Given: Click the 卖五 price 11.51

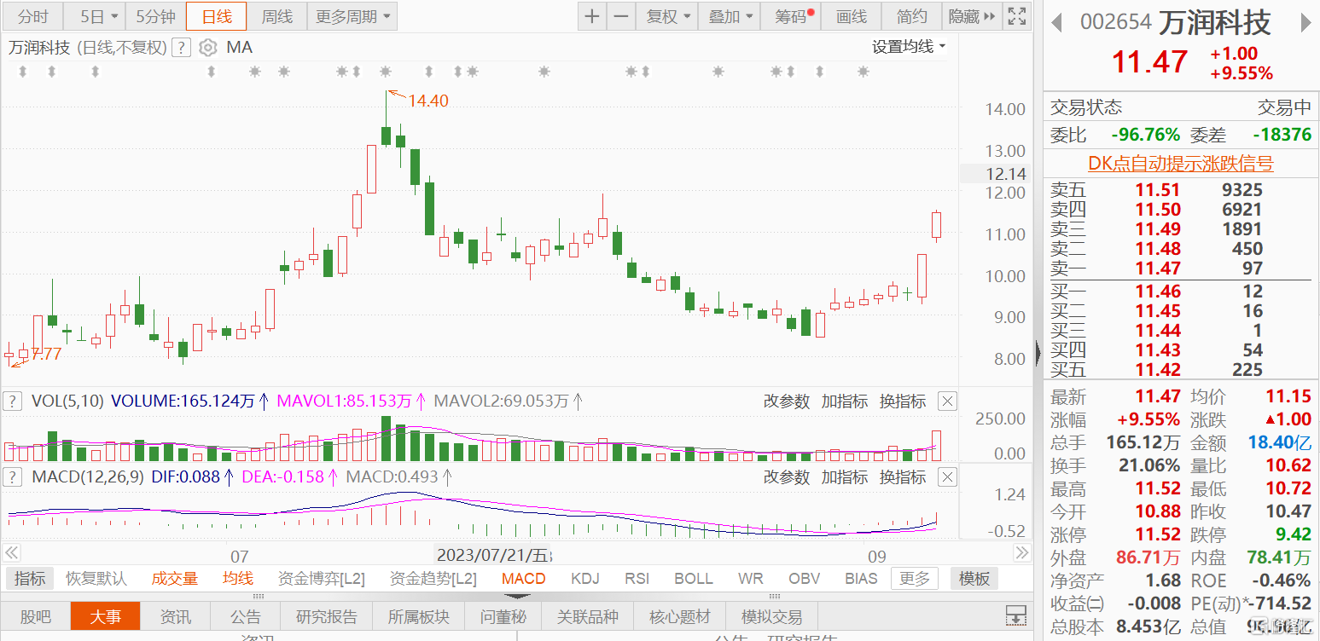Looking at the screenshot, I should click(x=1158, y=189).
